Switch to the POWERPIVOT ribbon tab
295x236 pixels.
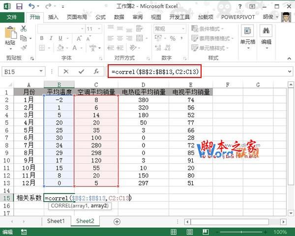pyautogui.click(x=238, y=17)
